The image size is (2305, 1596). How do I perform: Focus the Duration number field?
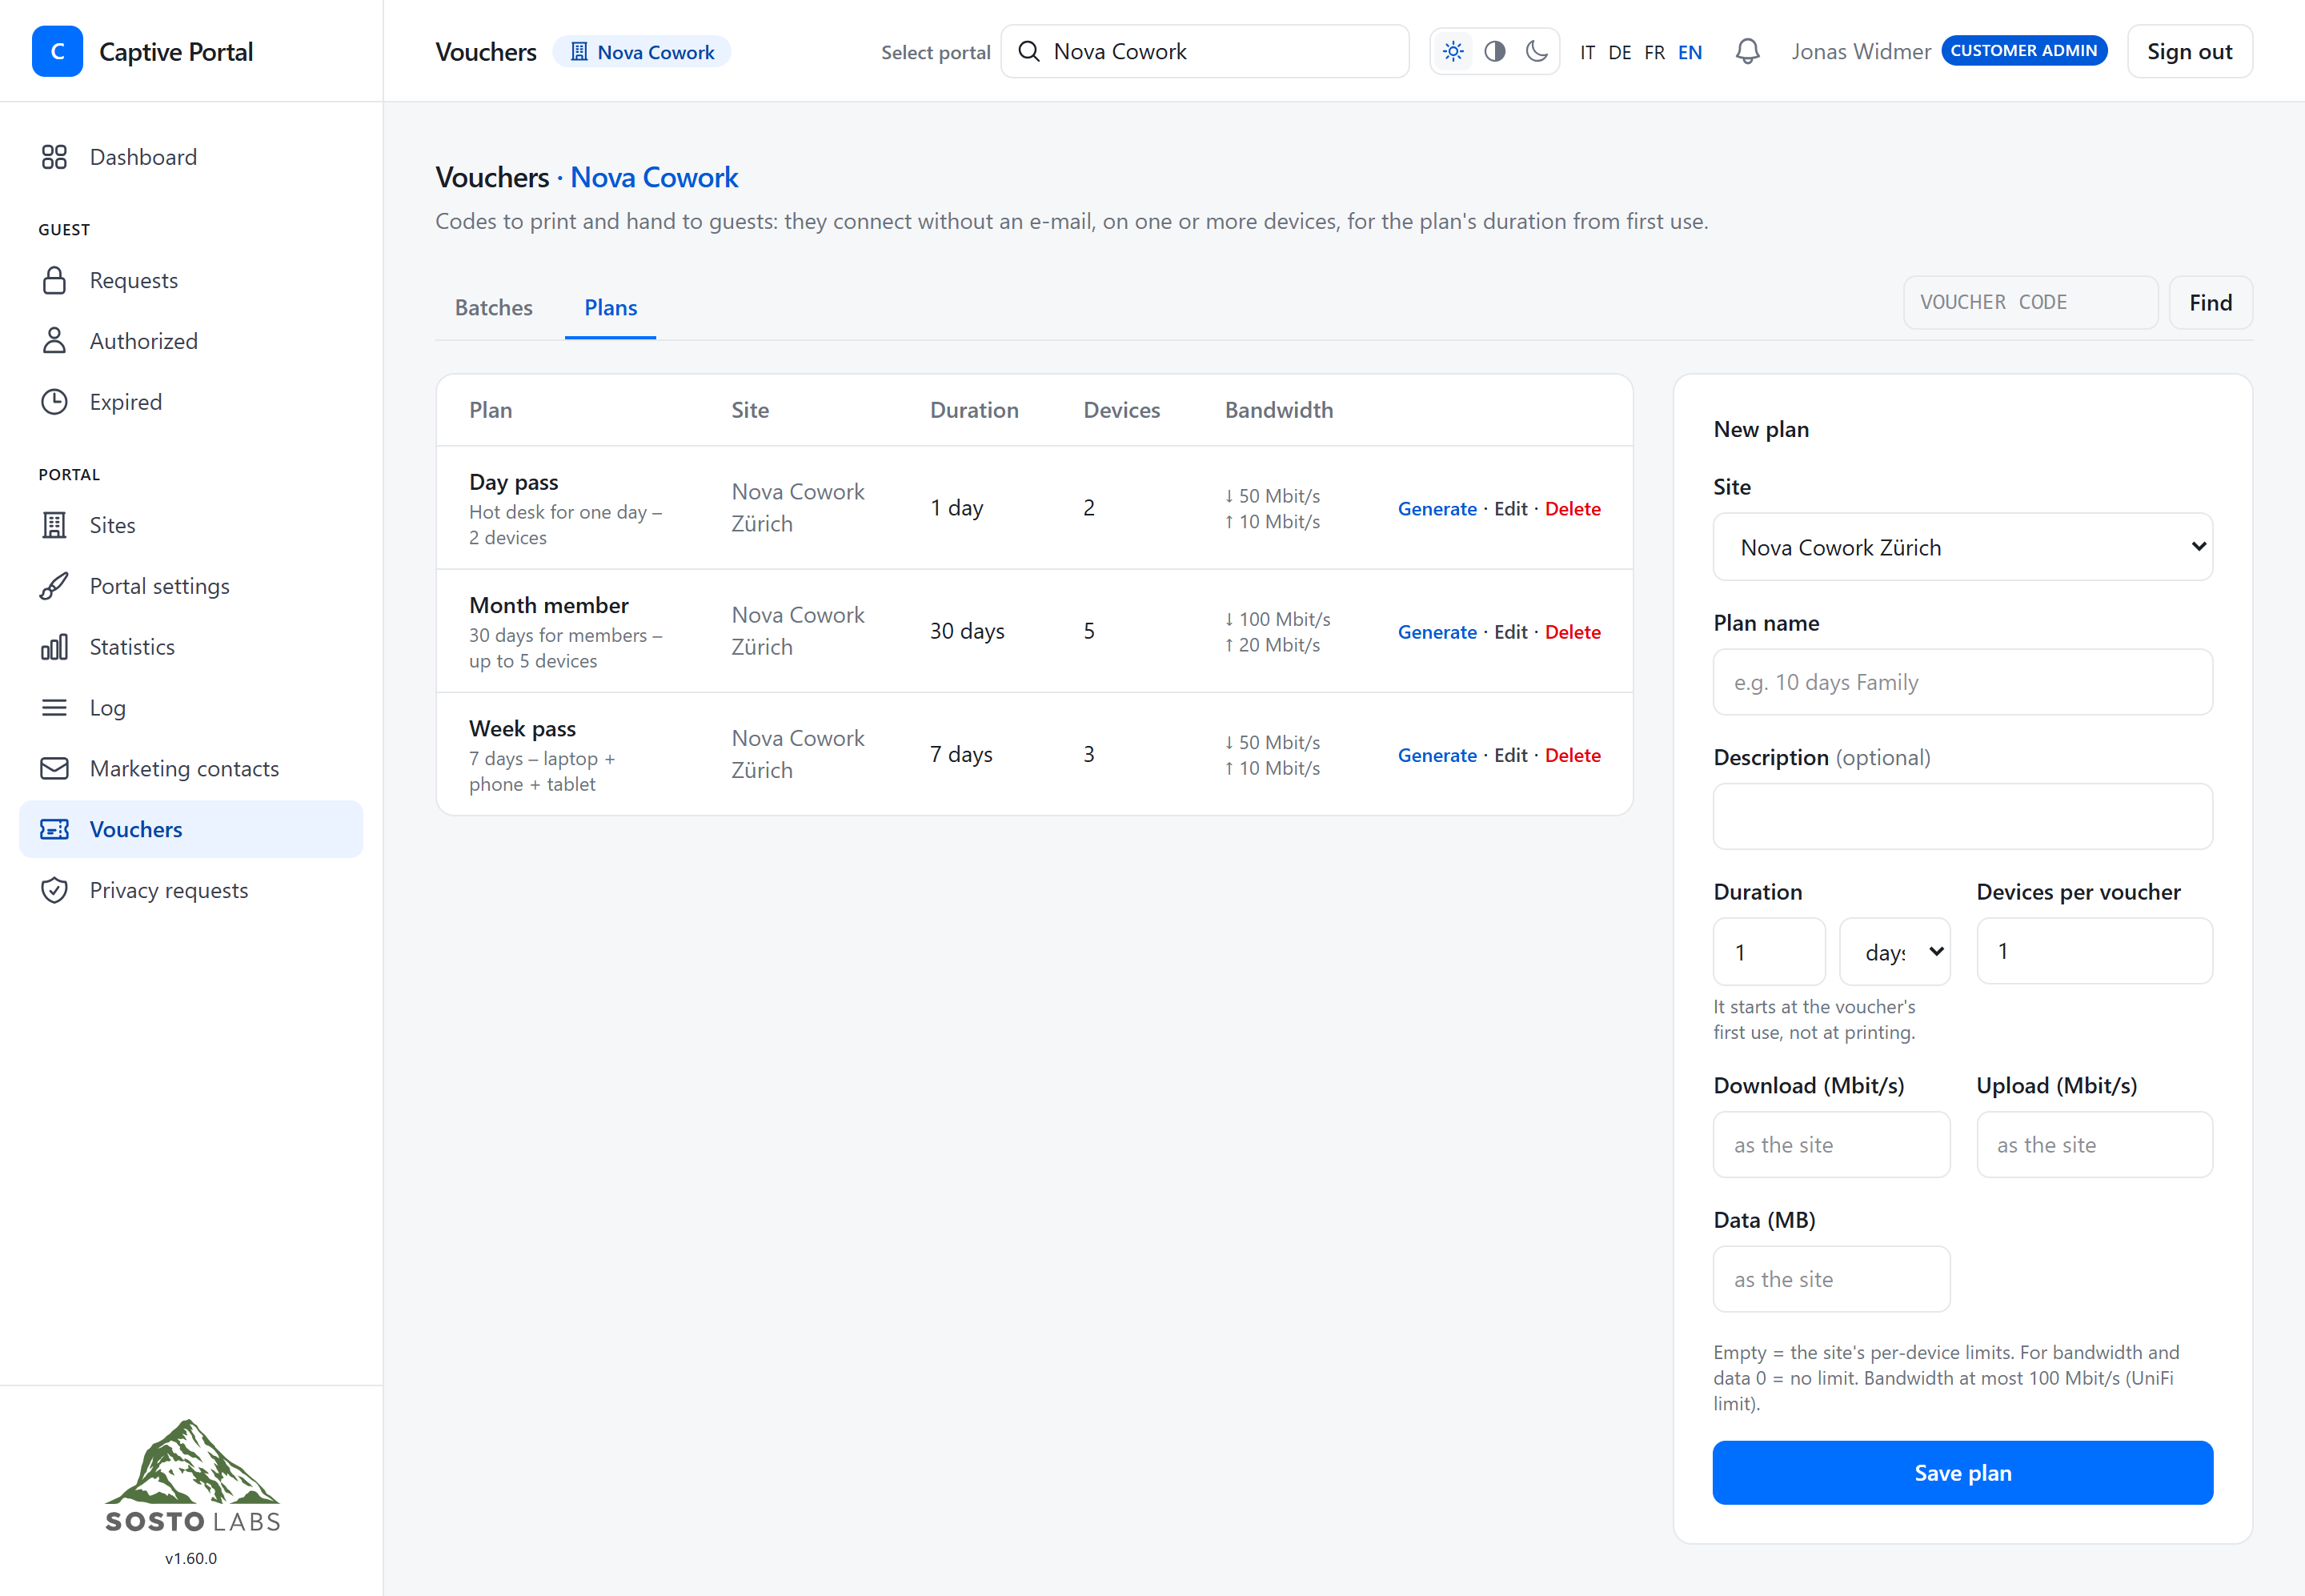[1769, 951]
